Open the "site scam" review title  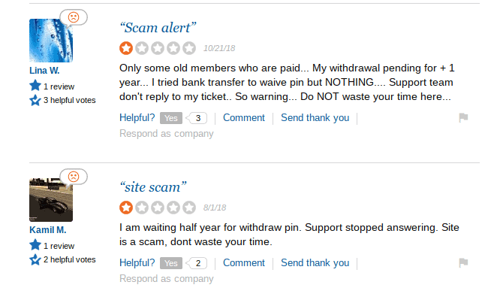tap(153, 187)
